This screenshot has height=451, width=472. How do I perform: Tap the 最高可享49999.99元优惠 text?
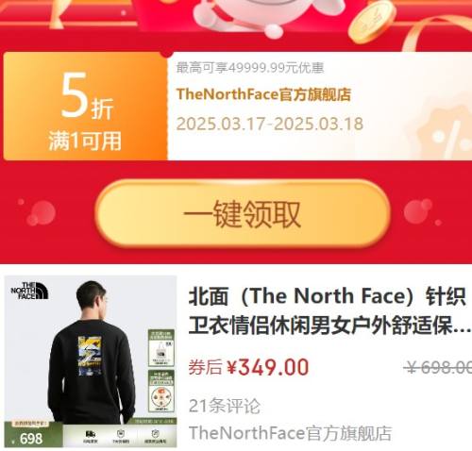[250, 68]
